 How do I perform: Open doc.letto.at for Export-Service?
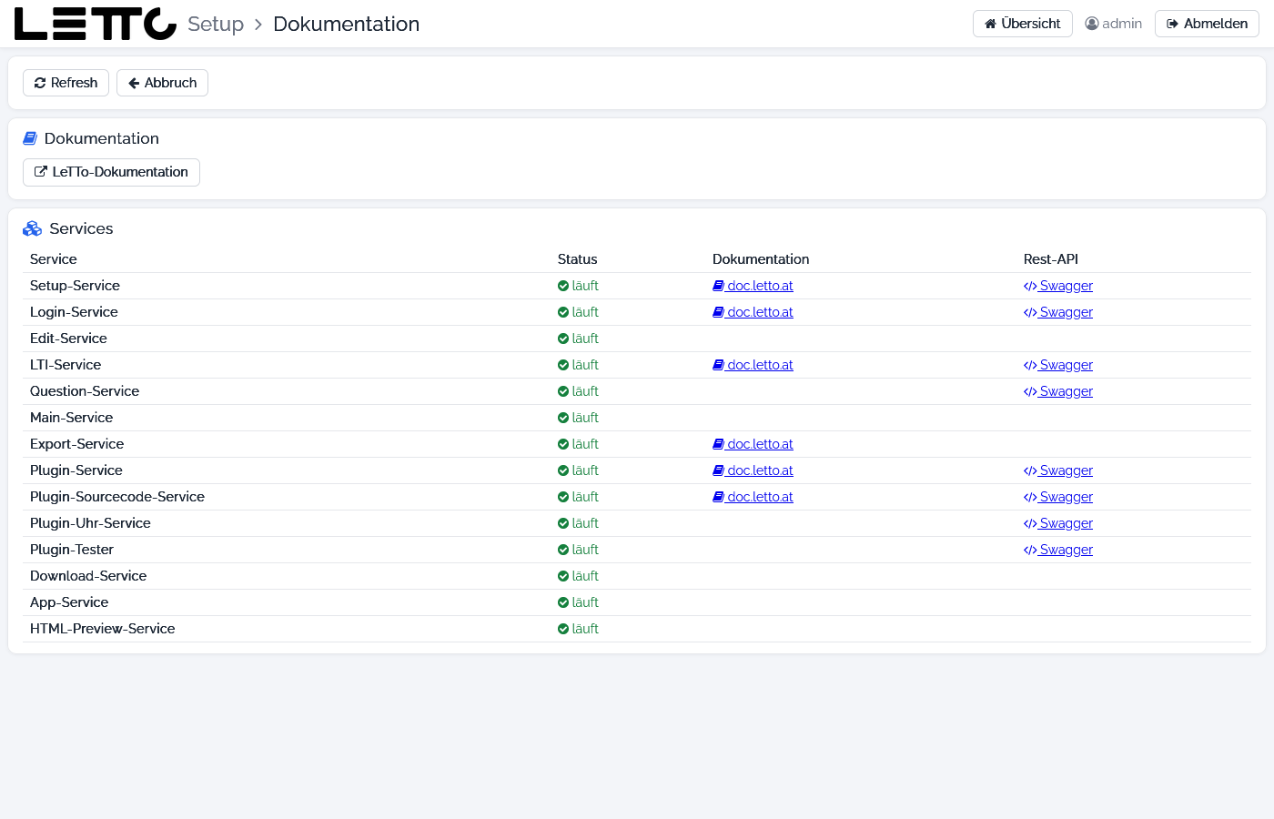pos(753,444)
